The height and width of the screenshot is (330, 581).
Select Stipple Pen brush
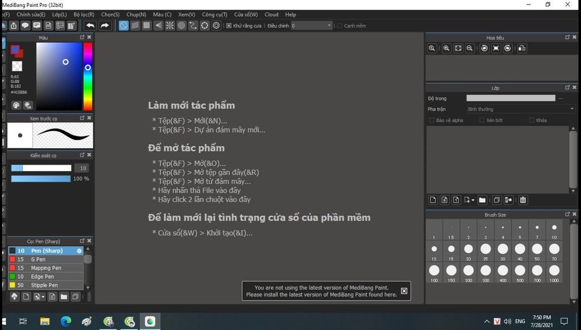point(46,285)
